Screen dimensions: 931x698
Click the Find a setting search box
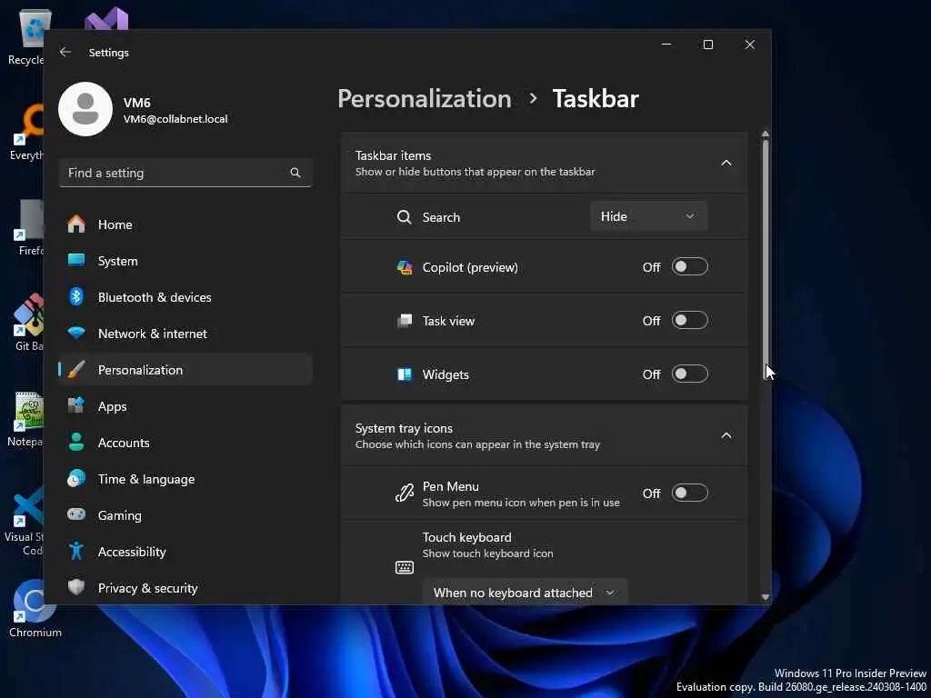click(185, 173)
